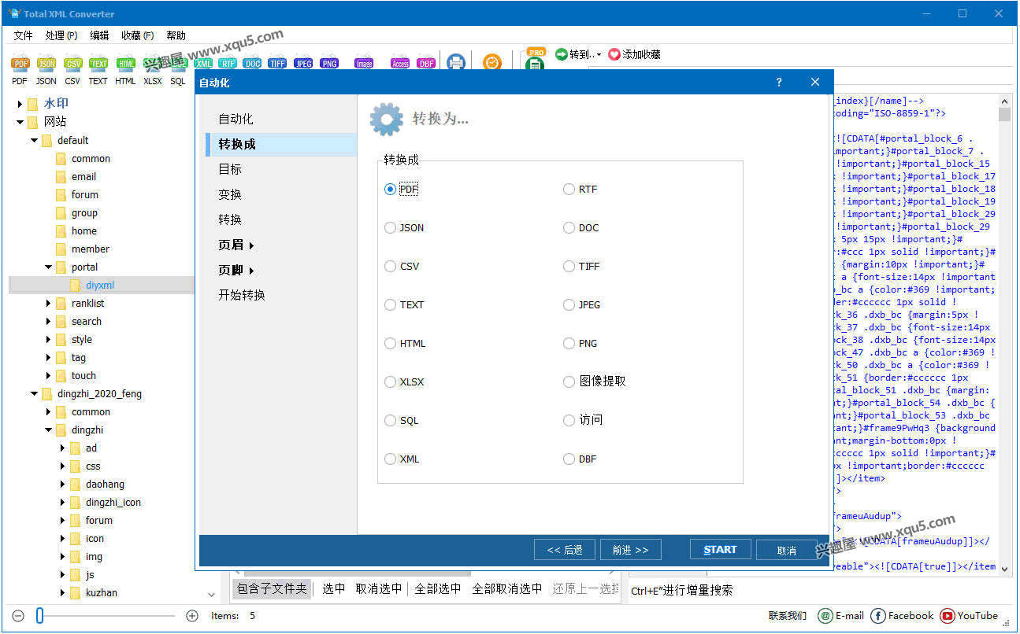Click the JSON conversion toolbar icon

pyautogui.click(x=46, y=64)
